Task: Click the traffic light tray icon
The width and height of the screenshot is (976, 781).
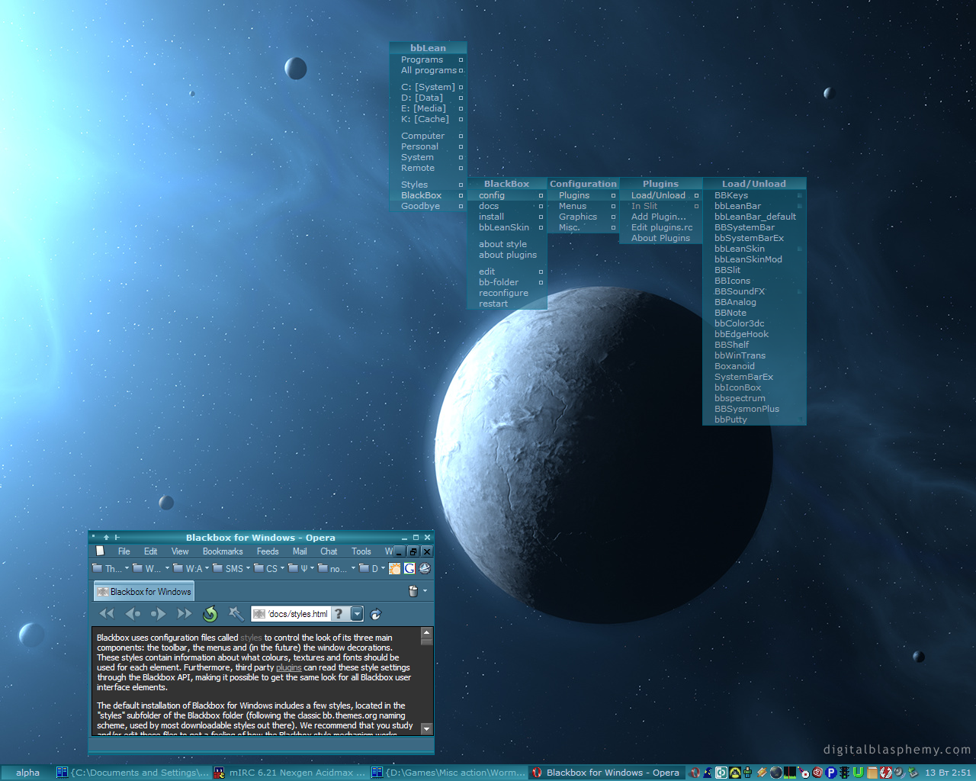Action: point(845,773)
